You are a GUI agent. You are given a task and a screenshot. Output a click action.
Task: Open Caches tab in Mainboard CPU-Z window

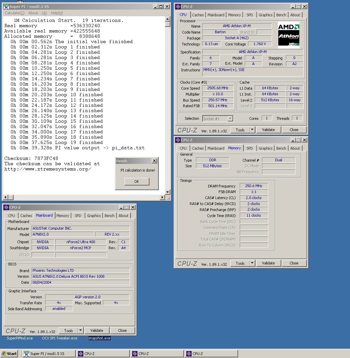(26, 216)
